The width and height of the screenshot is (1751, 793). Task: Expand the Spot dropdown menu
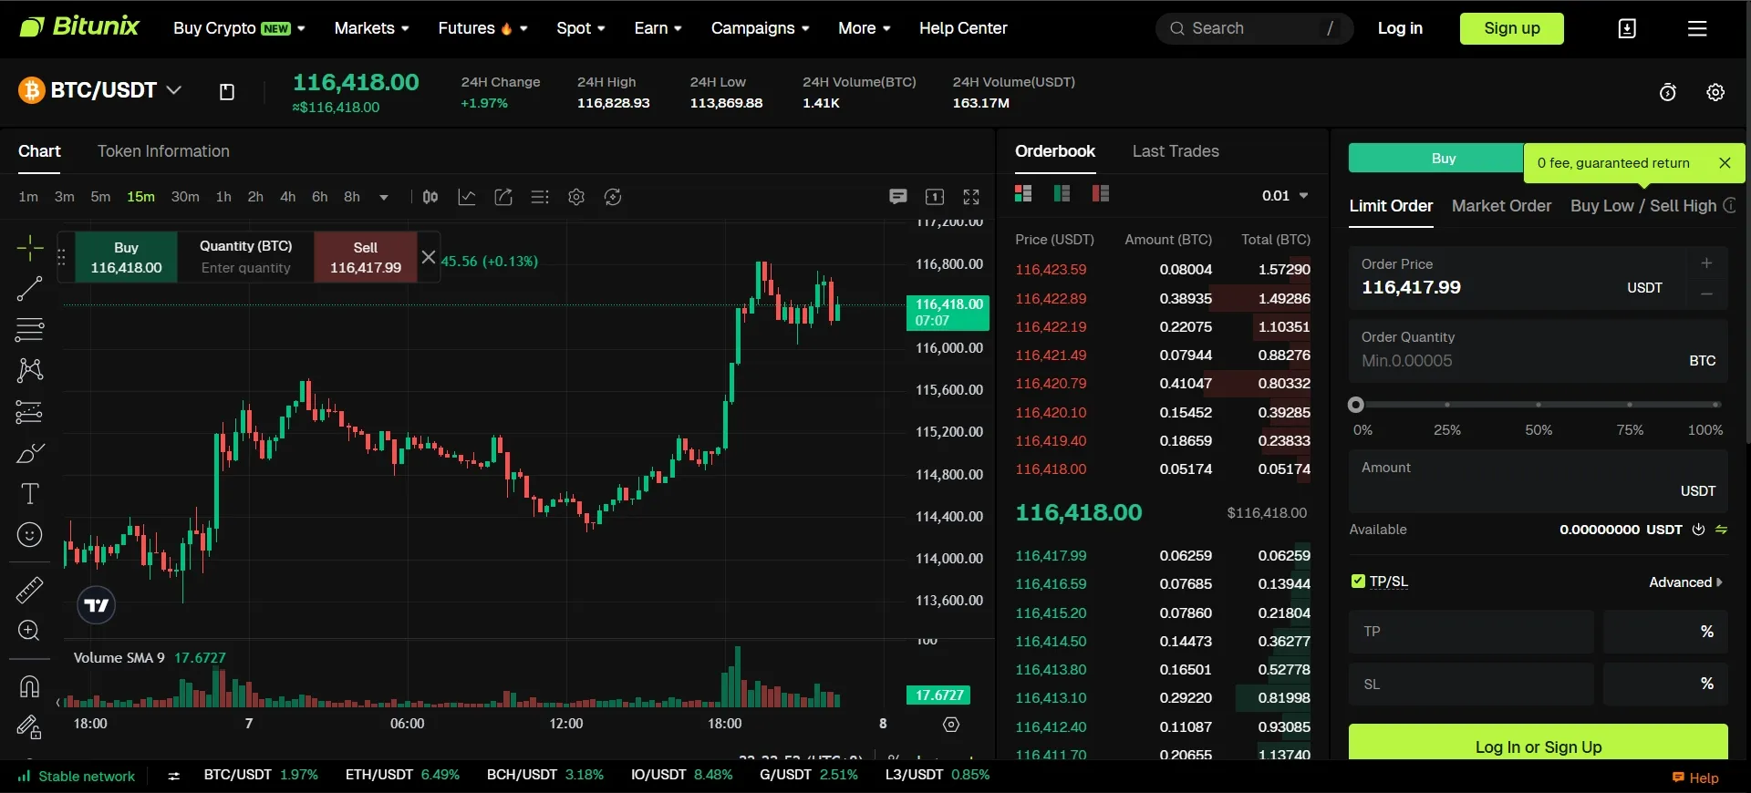(581, 28)
